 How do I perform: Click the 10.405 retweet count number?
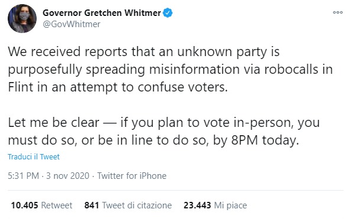(x=24, y=205)
